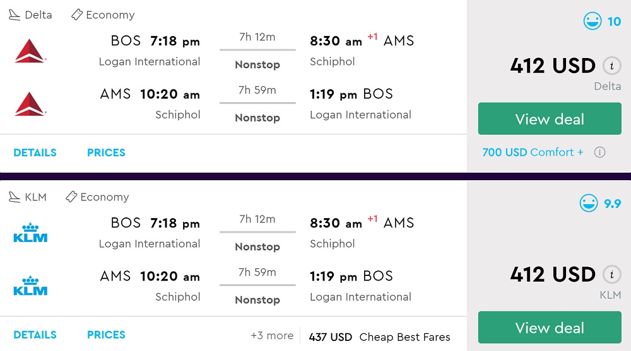Select the 700 USD Comfort + fare link
The image size is (631, 351).
pyautogui.click(x=533, y=152)
